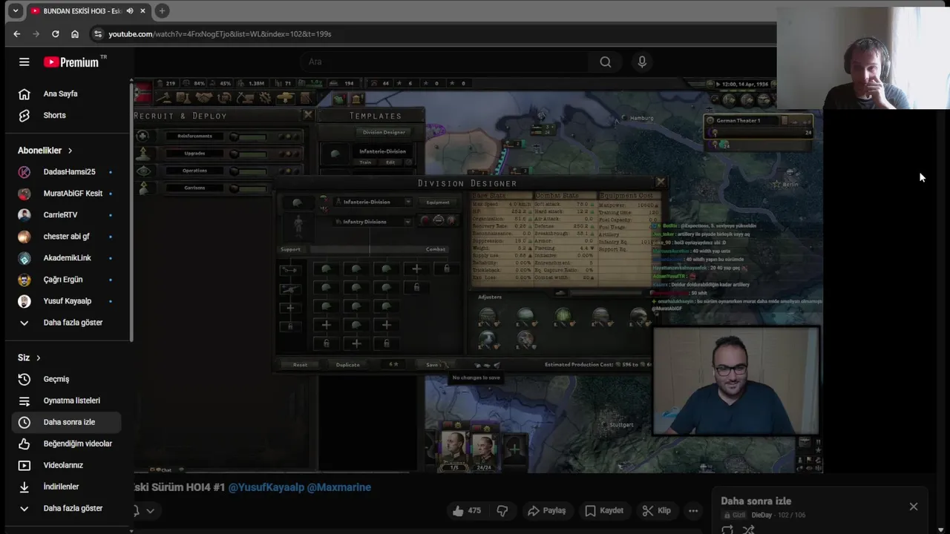950x534 pixels.
Task: Open Yusuf Kayaalp channel avatar
Action: coord(24,301)
